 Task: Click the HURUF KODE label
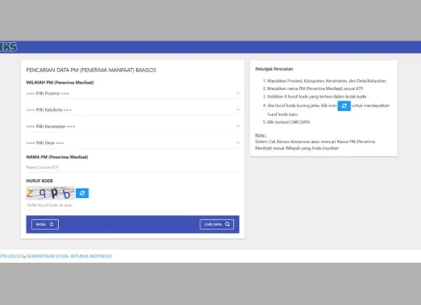pos(39,181)
